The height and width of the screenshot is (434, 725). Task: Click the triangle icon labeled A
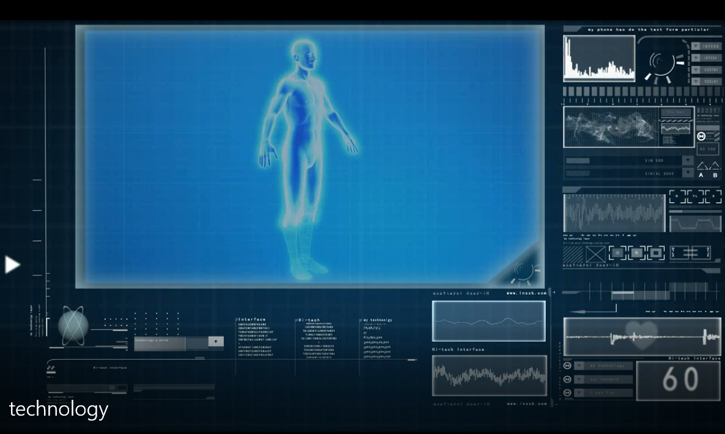pyautogui.click(x=702, y=166)
